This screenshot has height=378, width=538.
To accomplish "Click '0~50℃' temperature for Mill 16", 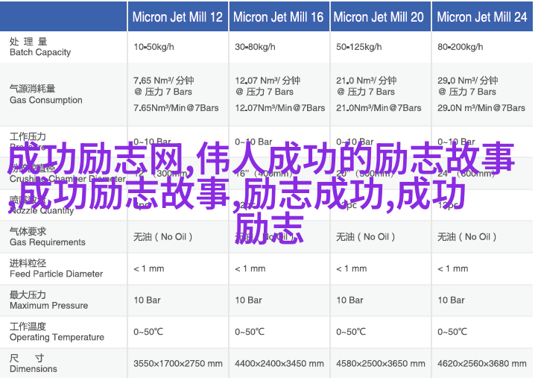I will tap(250, 332).
